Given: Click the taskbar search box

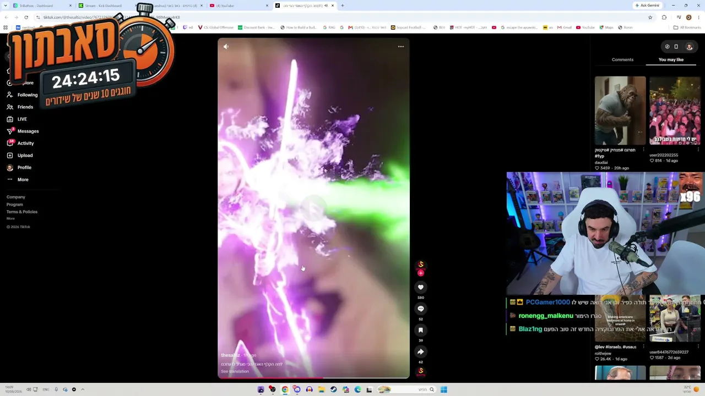Looking at the screenshot, I should pyautogui.click(x=406, y=389).
